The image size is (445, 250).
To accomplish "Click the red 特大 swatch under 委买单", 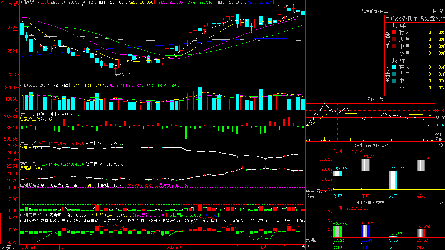I will (x=394, y=32).
